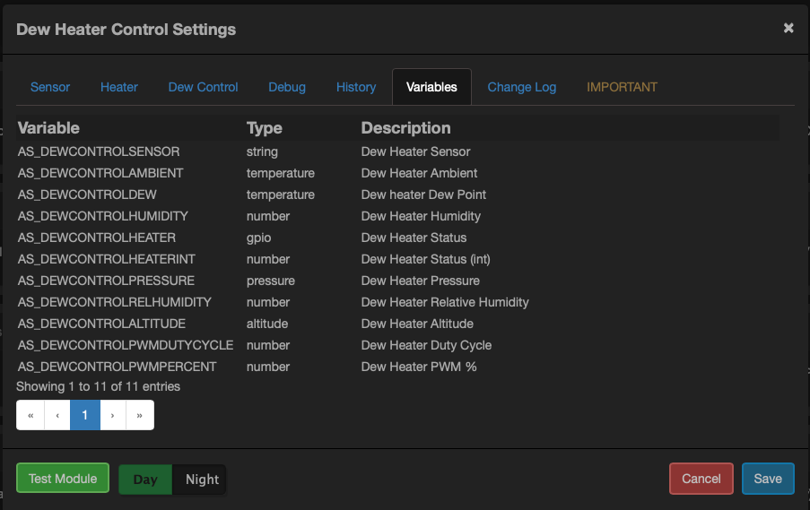The height and width of the screenshot is (510, 810).
Task: Open the Heater tab
Action: [x=119, y=87]
